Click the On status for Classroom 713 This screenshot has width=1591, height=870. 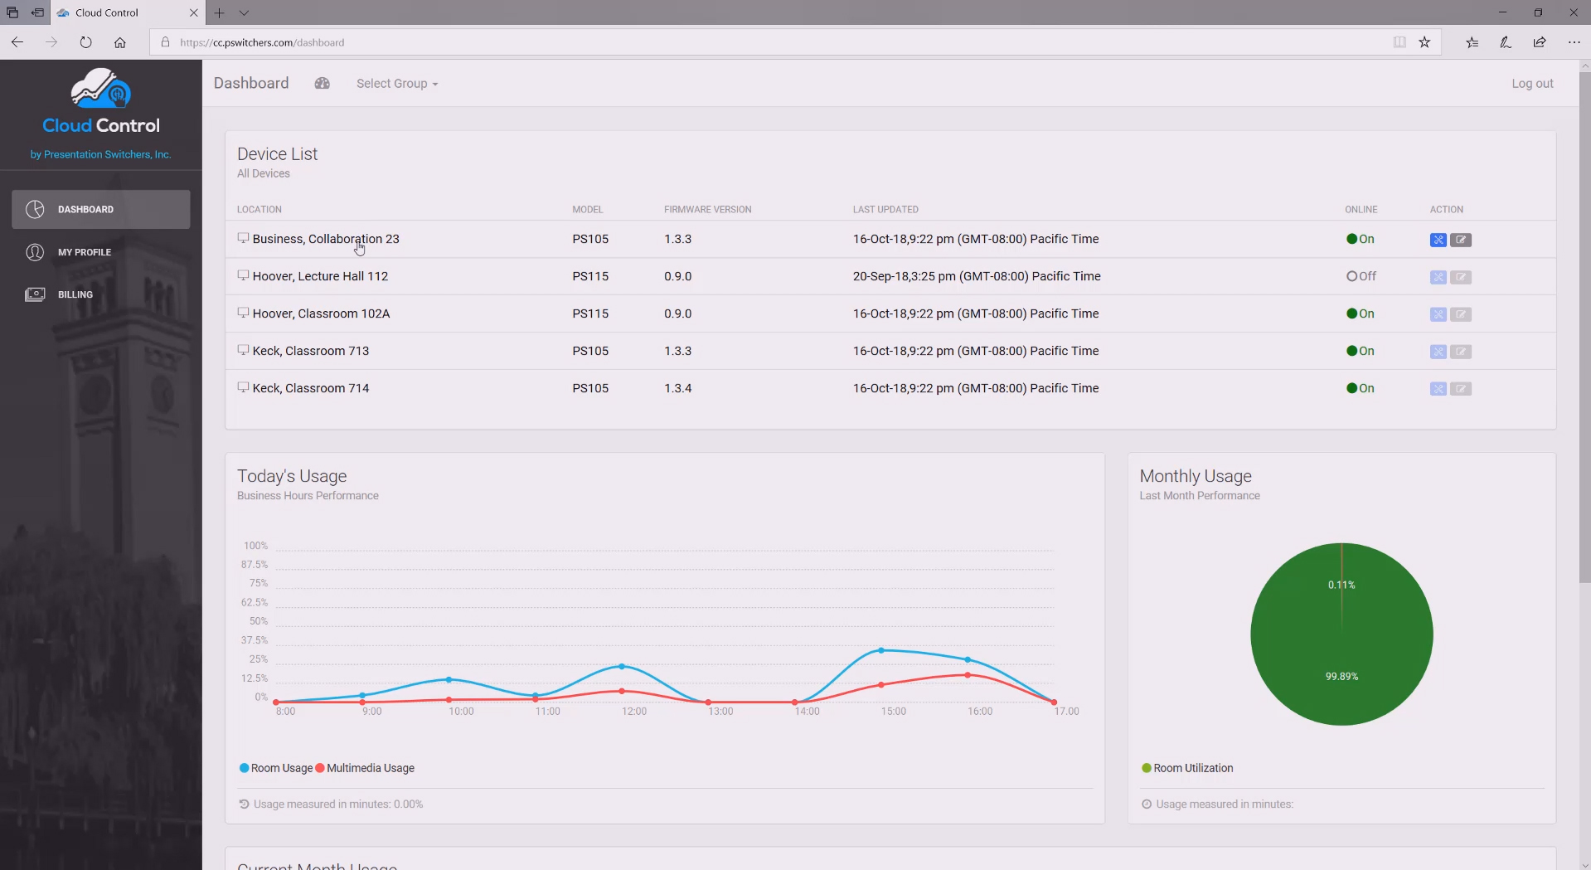(1361, 351)
